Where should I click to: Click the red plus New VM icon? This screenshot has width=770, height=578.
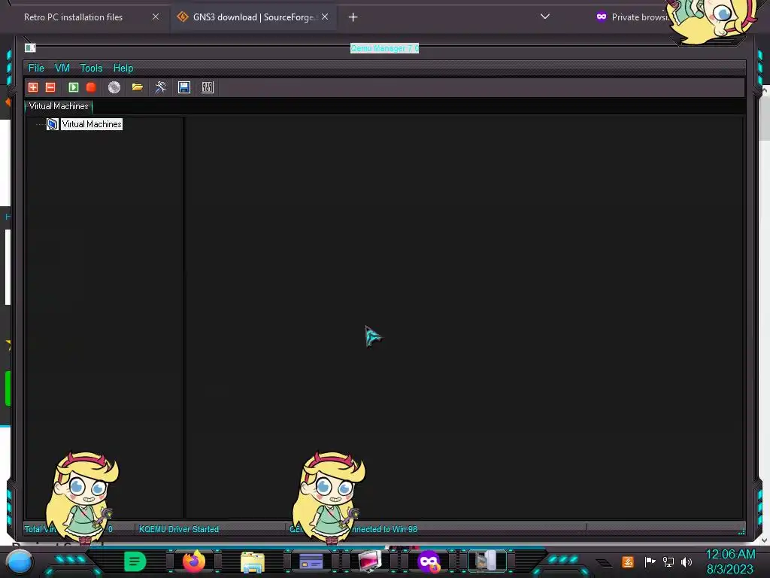[x=33, y=87]
